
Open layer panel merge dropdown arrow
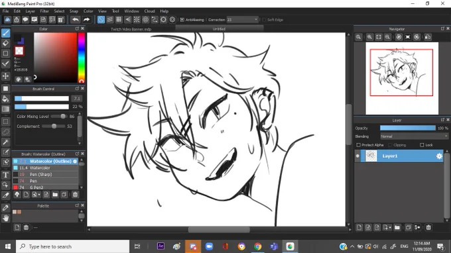tap(390, 227)
